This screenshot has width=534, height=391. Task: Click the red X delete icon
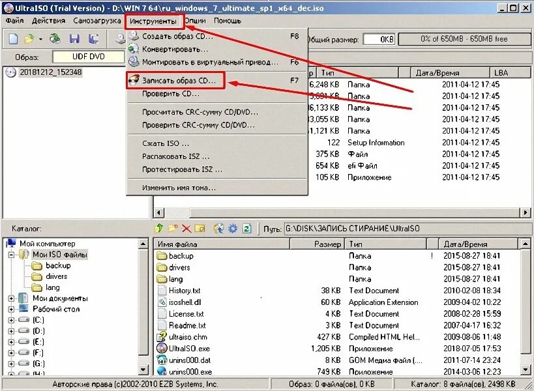[186, 228]
